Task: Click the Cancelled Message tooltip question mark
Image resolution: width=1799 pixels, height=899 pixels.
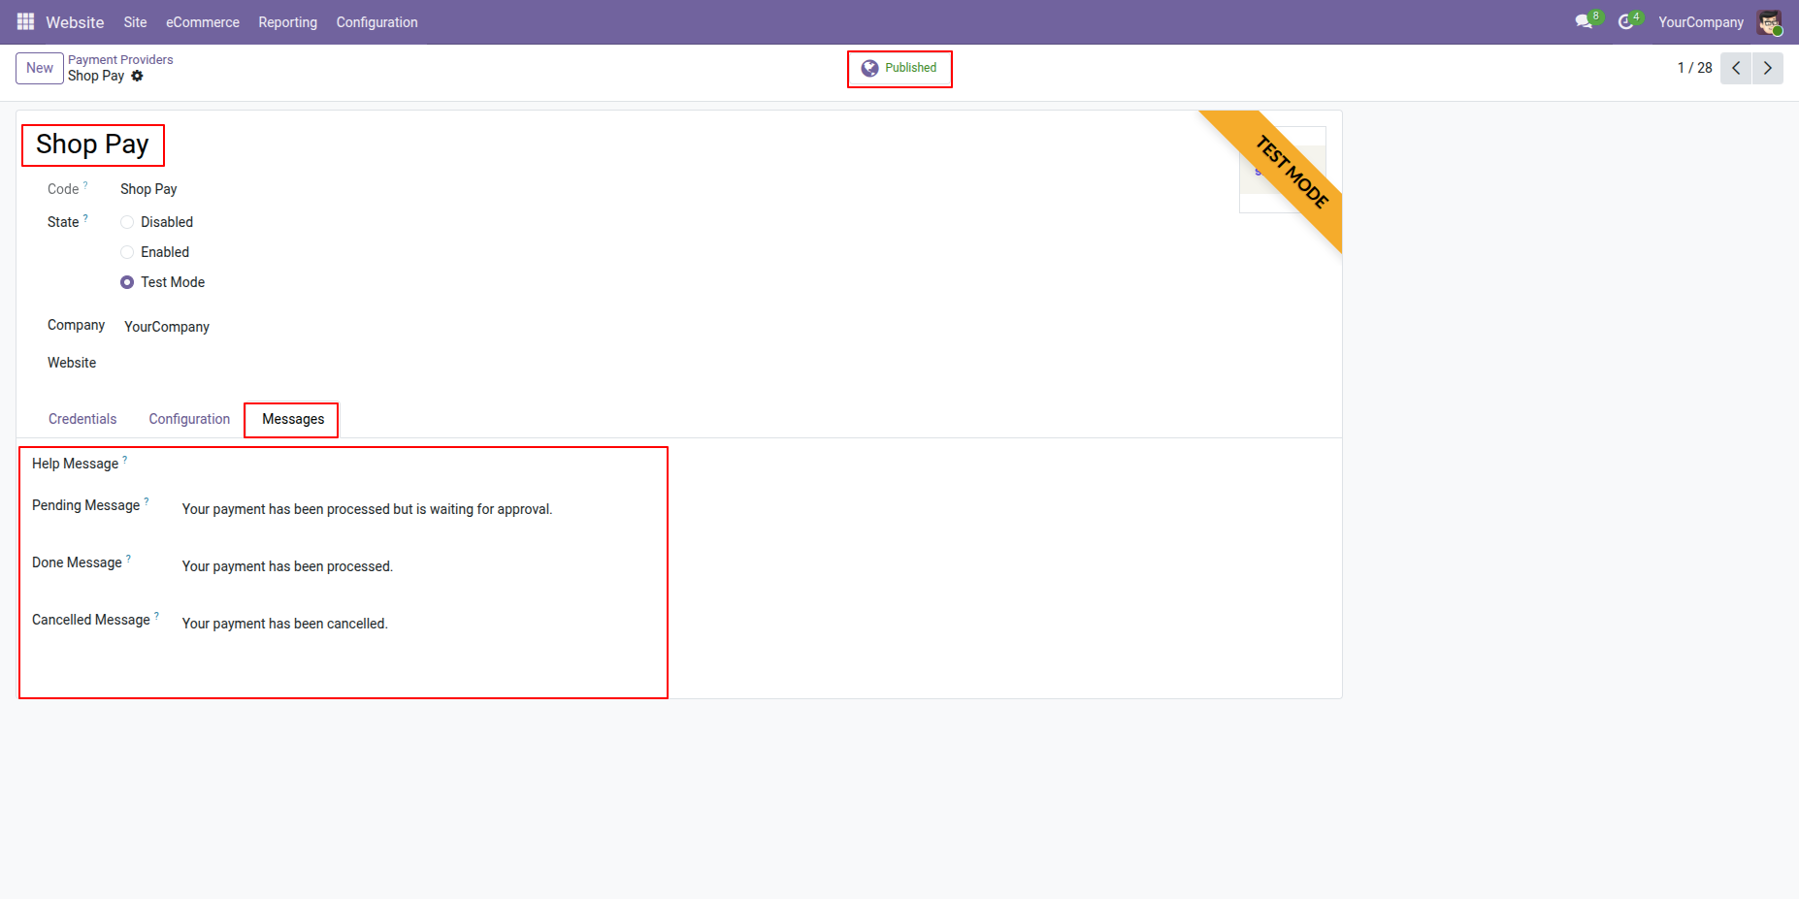Action: [157, 615]
